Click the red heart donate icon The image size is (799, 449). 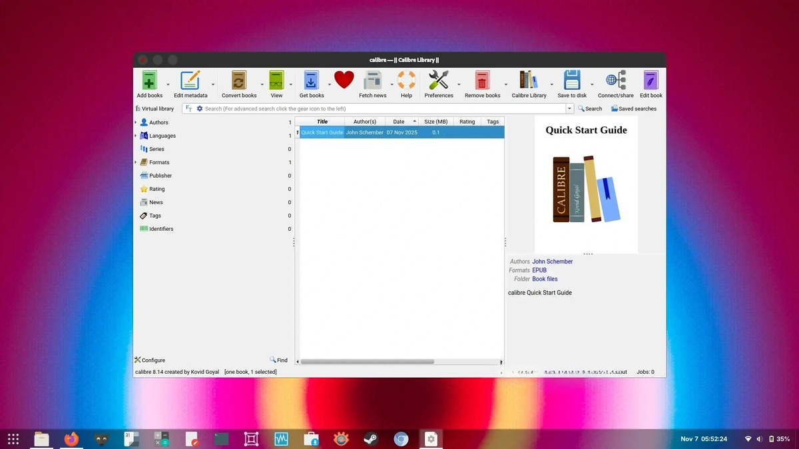click(x=344, y=80)
